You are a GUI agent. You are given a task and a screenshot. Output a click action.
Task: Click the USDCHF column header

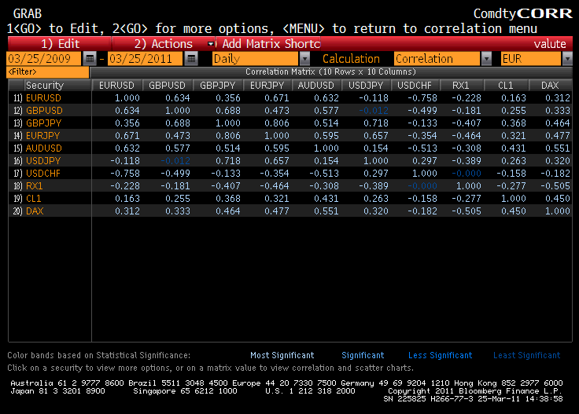coord(415,85)
